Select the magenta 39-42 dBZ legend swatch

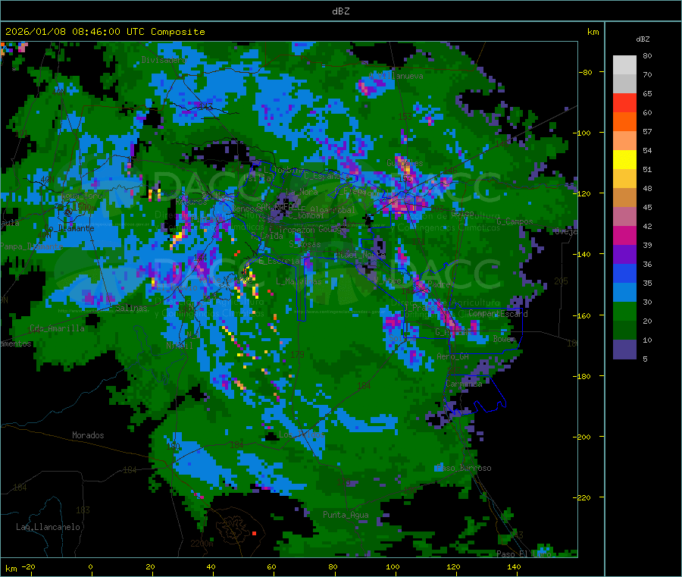click(624, 236)
